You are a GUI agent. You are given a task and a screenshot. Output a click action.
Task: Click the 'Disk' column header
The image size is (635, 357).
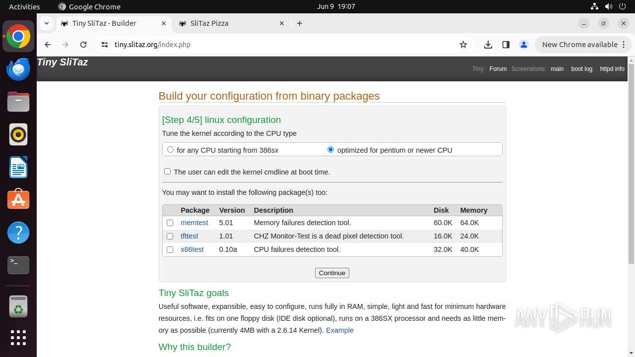pyautogui.click(x=441, y=210)
